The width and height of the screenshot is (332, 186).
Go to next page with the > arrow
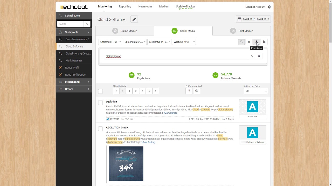click(x=156, y=91)
